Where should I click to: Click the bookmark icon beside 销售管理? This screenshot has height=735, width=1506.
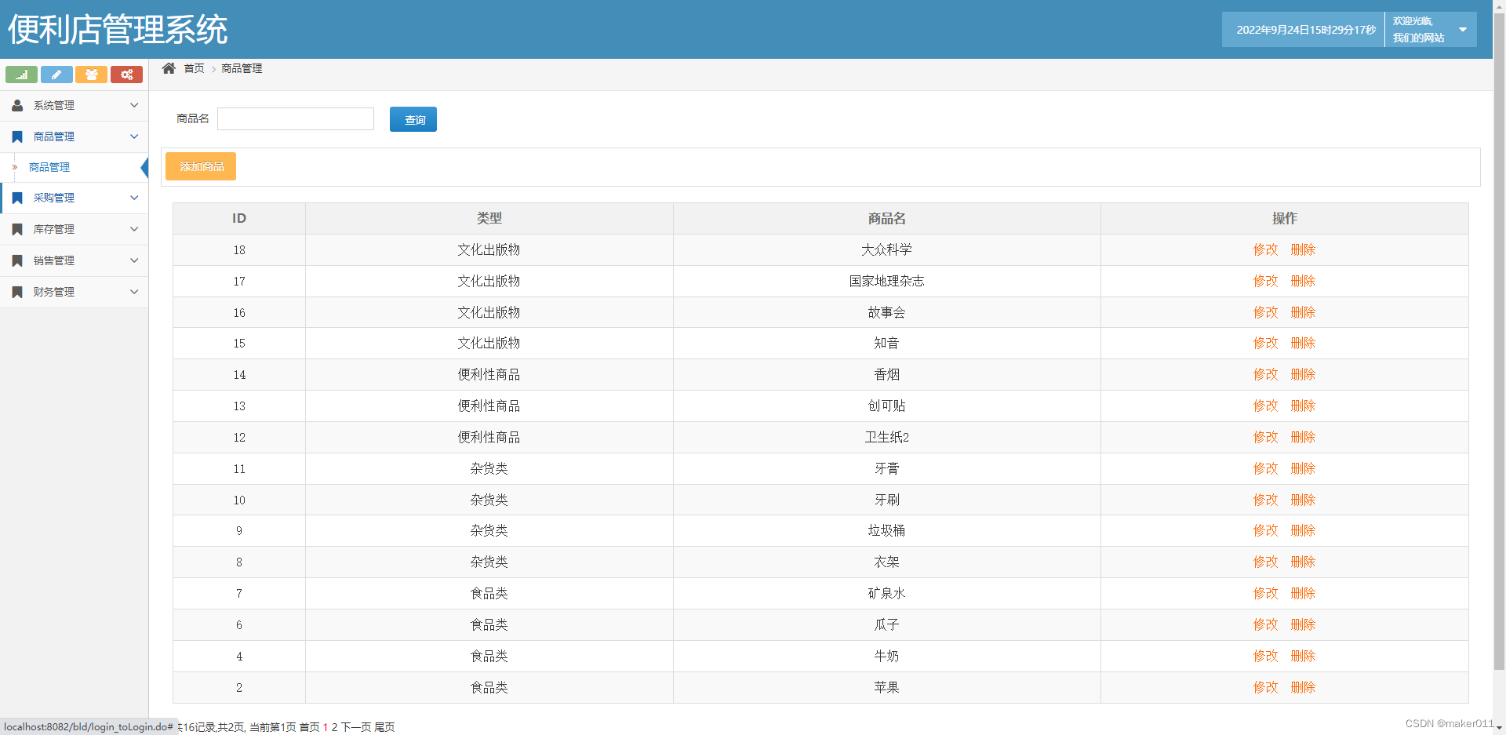[x=17, y=260]
